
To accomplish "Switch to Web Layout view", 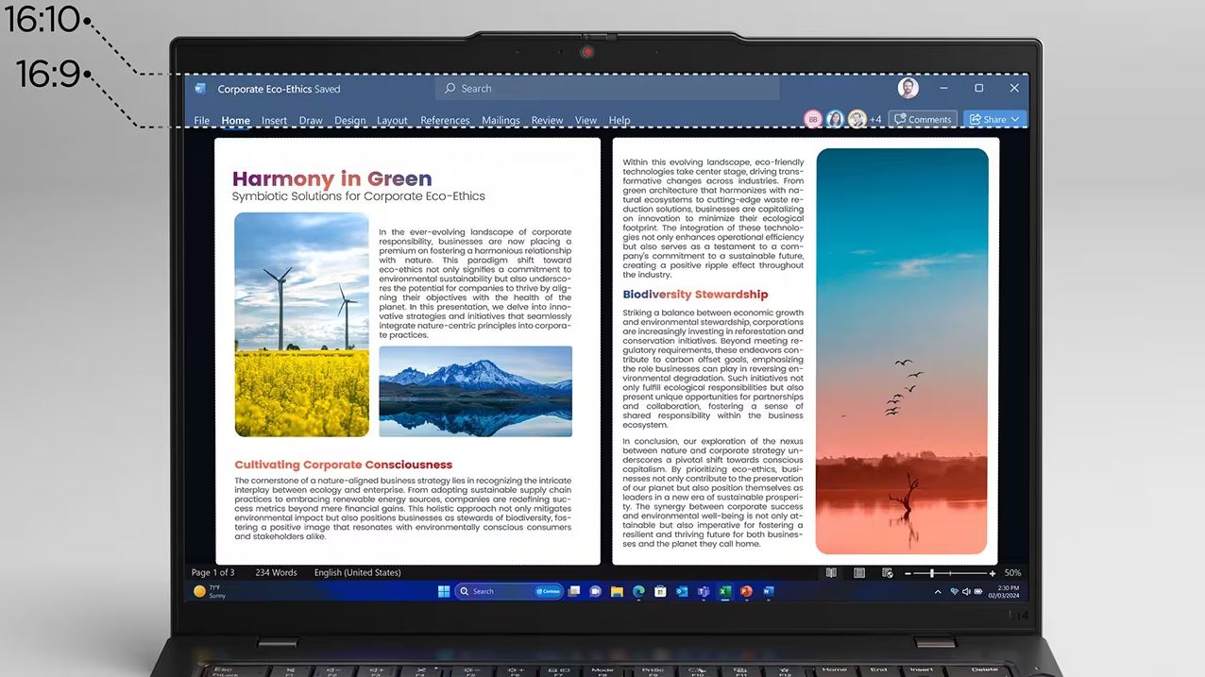I will coord(887,573).
